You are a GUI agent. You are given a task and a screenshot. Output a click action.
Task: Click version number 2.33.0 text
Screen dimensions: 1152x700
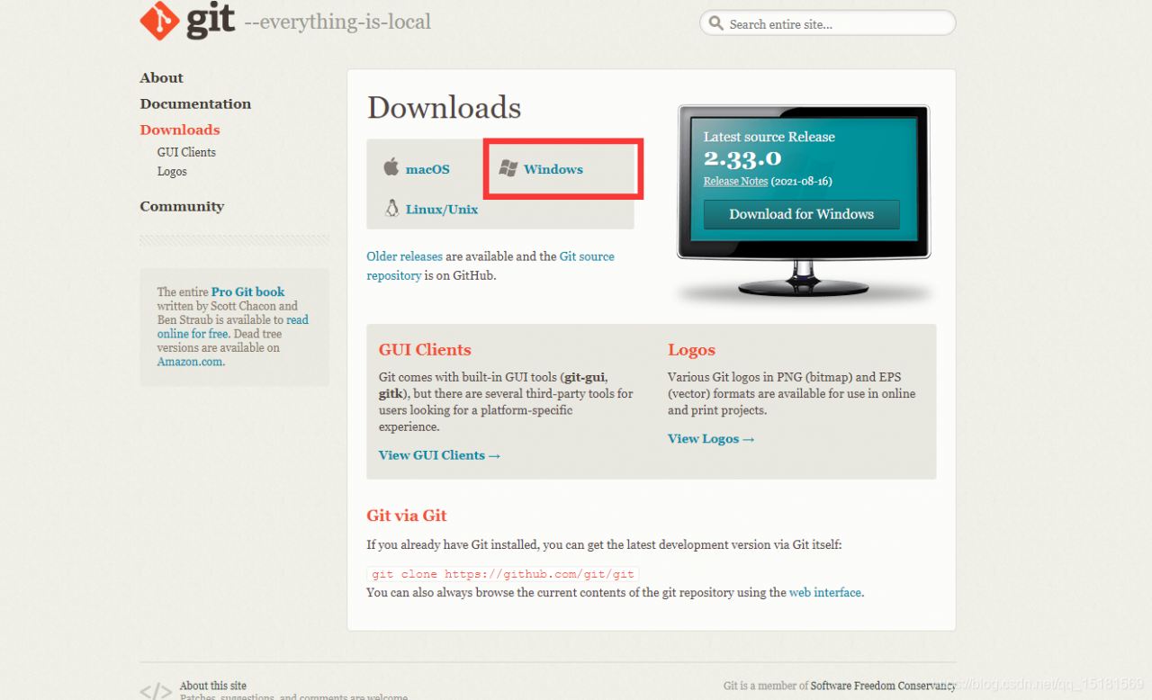click(x=742, y=159)
